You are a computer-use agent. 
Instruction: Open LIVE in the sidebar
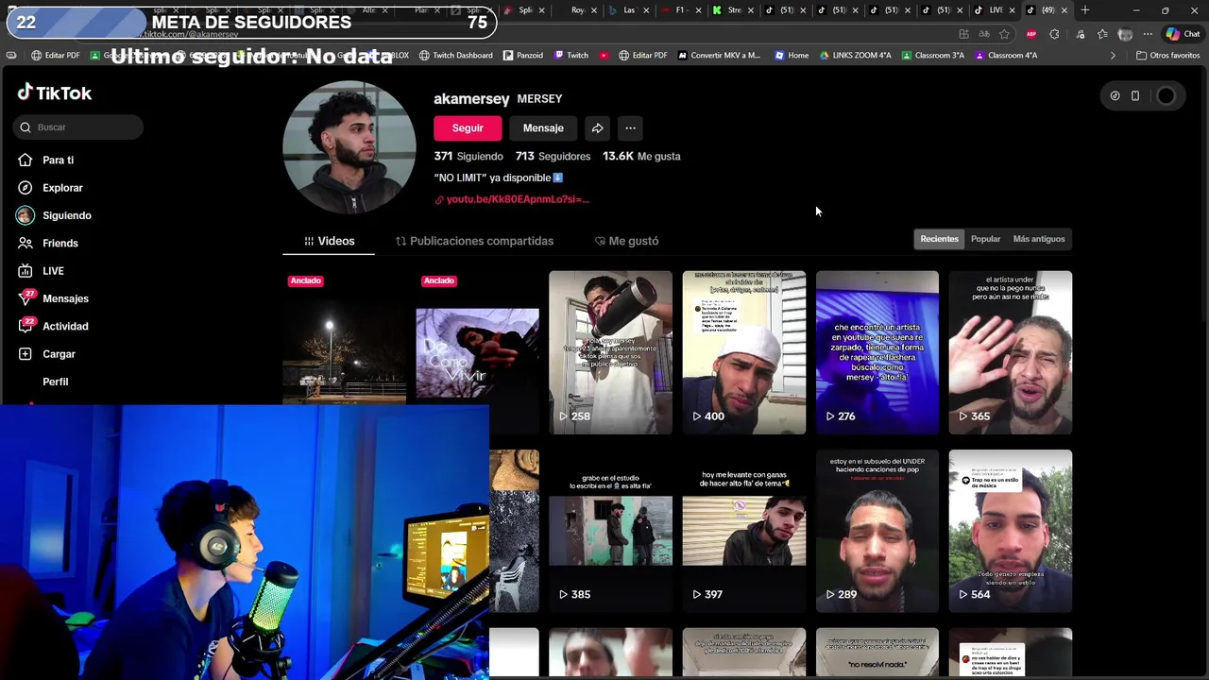point(41,271)
